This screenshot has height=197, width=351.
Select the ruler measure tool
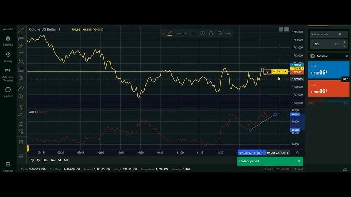coord(21,88)
